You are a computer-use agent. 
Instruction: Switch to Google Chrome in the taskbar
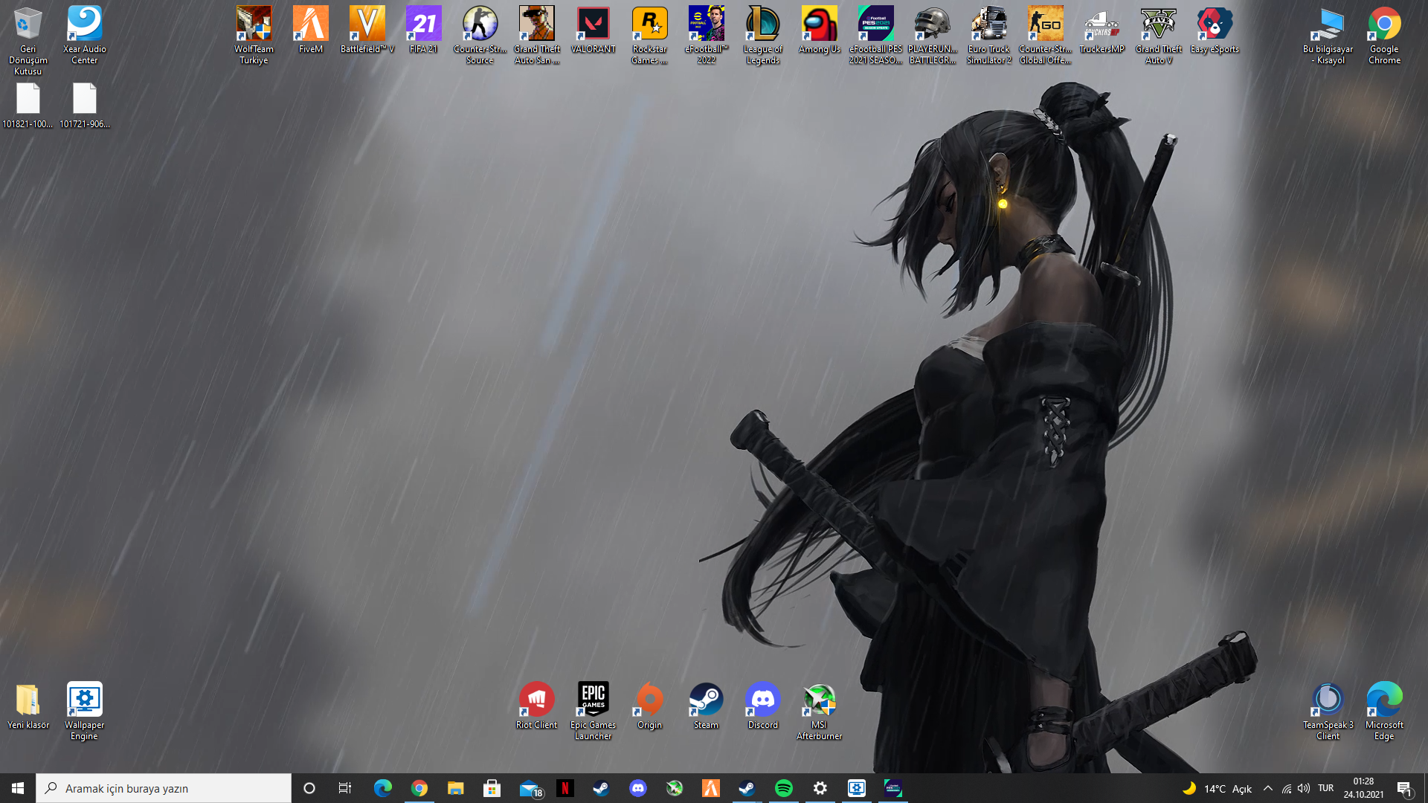(419, 788)
